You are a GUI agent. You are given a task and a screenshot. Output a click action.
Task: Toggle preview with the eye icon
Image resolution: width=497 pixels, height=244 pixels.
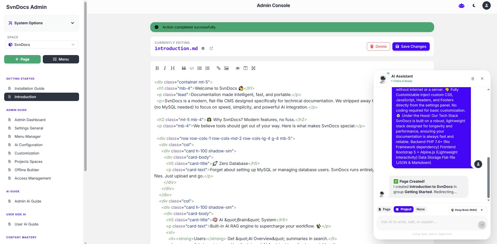click(238, 68)
